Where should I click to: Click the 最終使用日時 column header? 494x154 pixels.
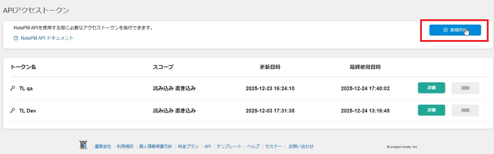(365, 67)
